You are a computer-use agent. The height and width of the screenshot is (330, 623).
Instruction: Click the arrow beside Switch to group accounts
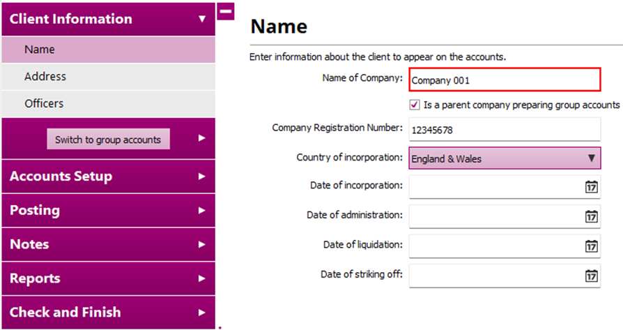click(x=202, y=138)
